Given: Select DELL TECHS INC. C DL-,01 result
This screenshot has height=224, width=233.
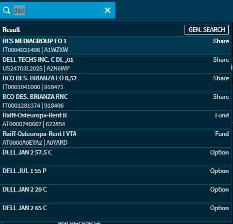Looking at the screenshot, I should (115, 64).
